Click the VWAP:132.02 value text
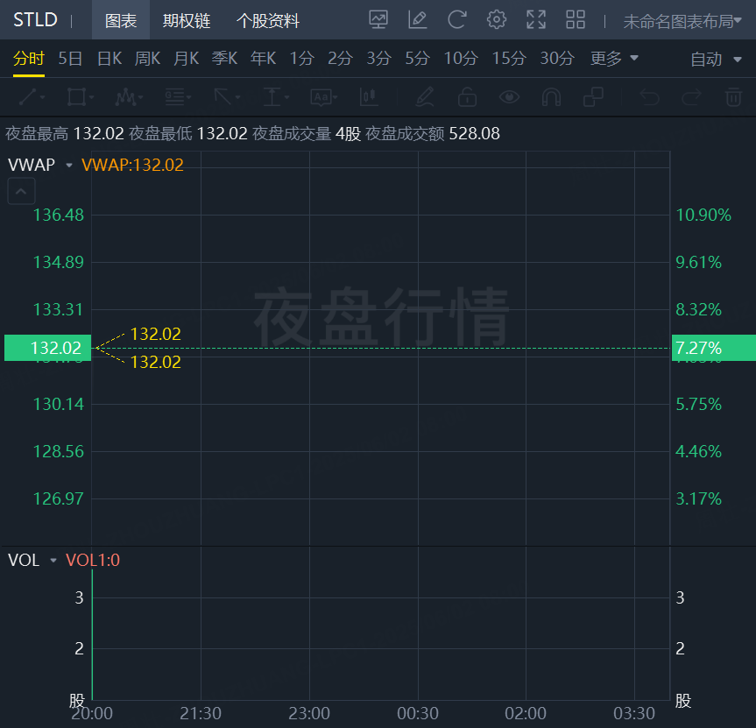This screenshot has width=756, height=728. tap(132, 165)
